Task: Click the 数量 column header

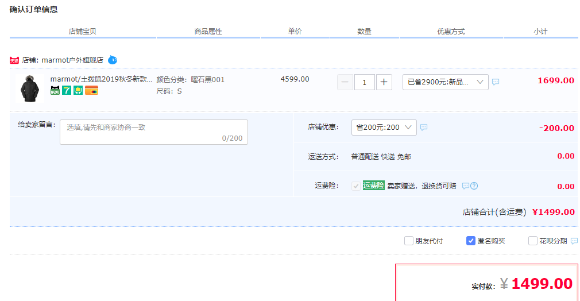Action: point(364,32)
